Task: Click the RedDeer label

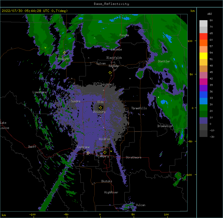Action: click(x=114, y=66)
